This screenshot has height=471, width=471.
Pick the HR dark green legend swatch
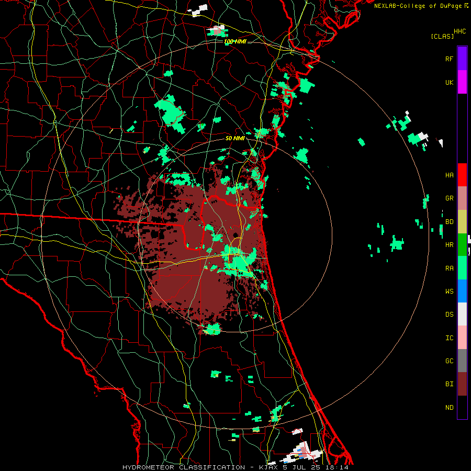pyautogui.click(x=462, y=245)
